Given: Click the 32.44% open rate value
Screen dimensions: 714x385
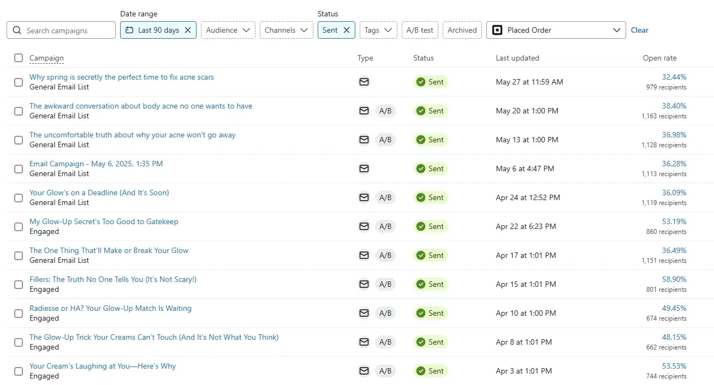Looking at the screenshot, I should pyautogui.click(x=674, y=77).
